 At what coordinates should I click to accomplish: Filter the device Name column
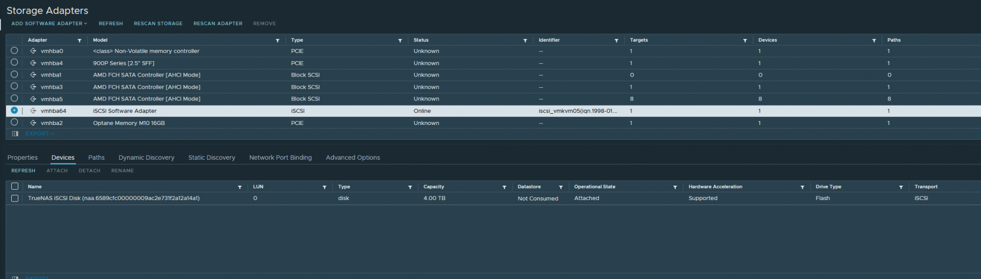pos(240,187)
